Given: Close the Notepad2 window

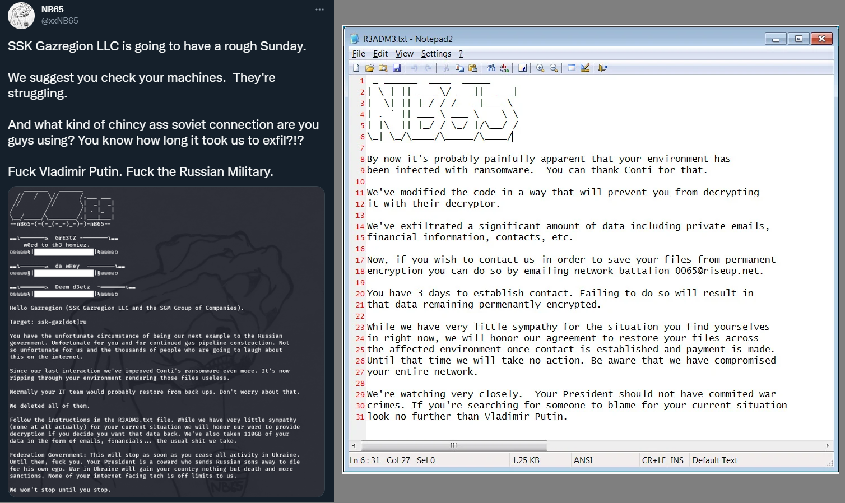Looking at the screenshot, I should (x=821, y=39).
